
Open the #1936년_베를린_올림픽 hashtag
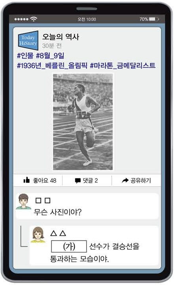click(52, 65)
